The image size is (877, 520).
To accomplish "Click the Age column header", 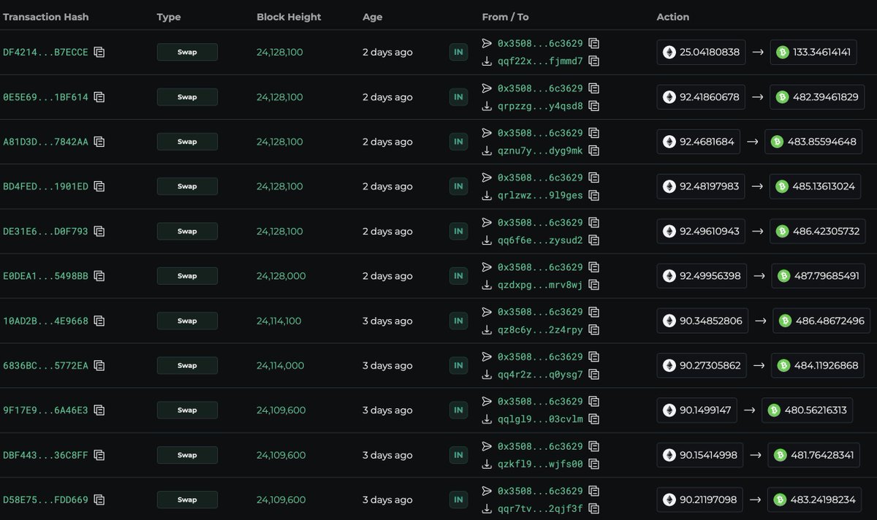I will pos(372,17).
